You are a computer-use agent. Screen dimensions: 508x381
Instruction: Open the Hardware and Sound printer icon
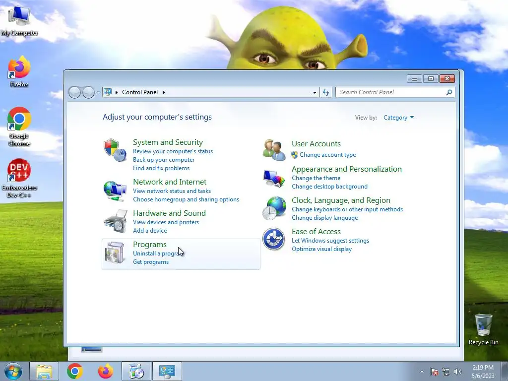click(x=115, y=221)
